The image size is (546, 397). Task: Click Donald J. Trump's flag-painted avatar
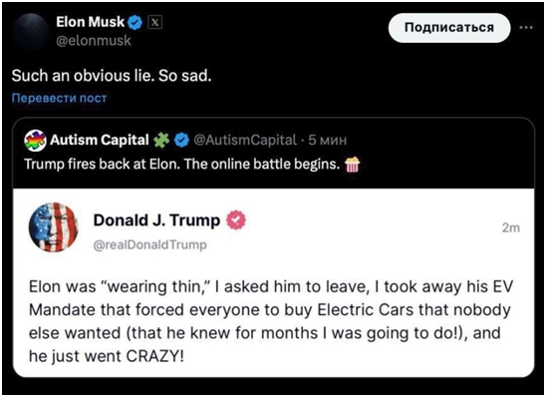[x=53, y=227]
